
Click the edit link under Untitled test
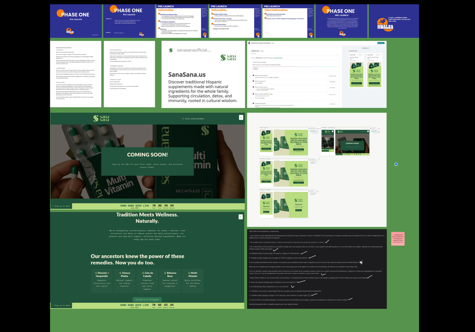click(x=253, y=54)
